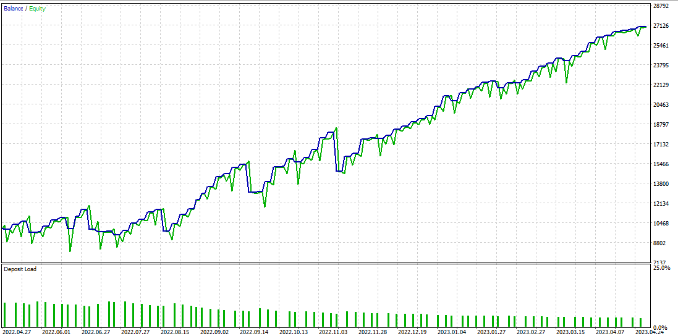The height and width of the screenshot is (336, 678).
Task: Select the 2022.10.13 date label
Action: coord(294,332)
